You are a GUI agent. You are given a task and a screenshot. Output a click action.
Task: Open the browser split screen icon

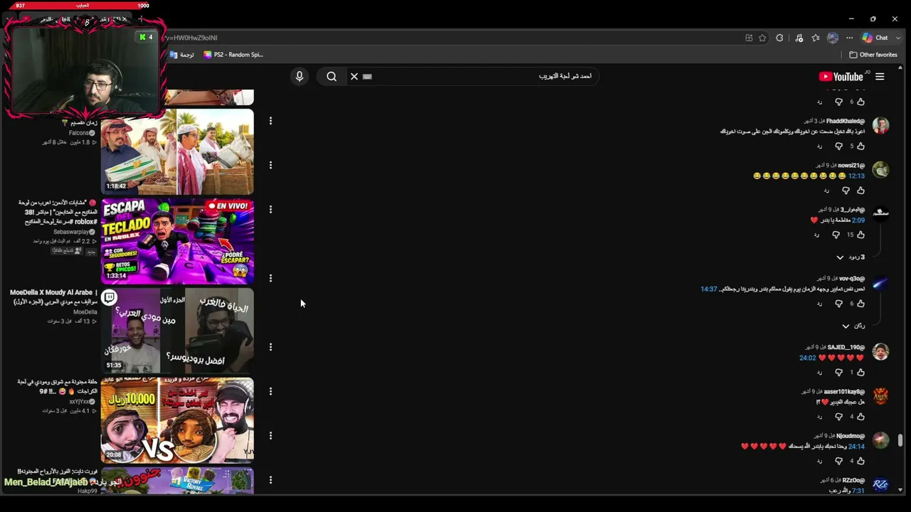(749, 38)
